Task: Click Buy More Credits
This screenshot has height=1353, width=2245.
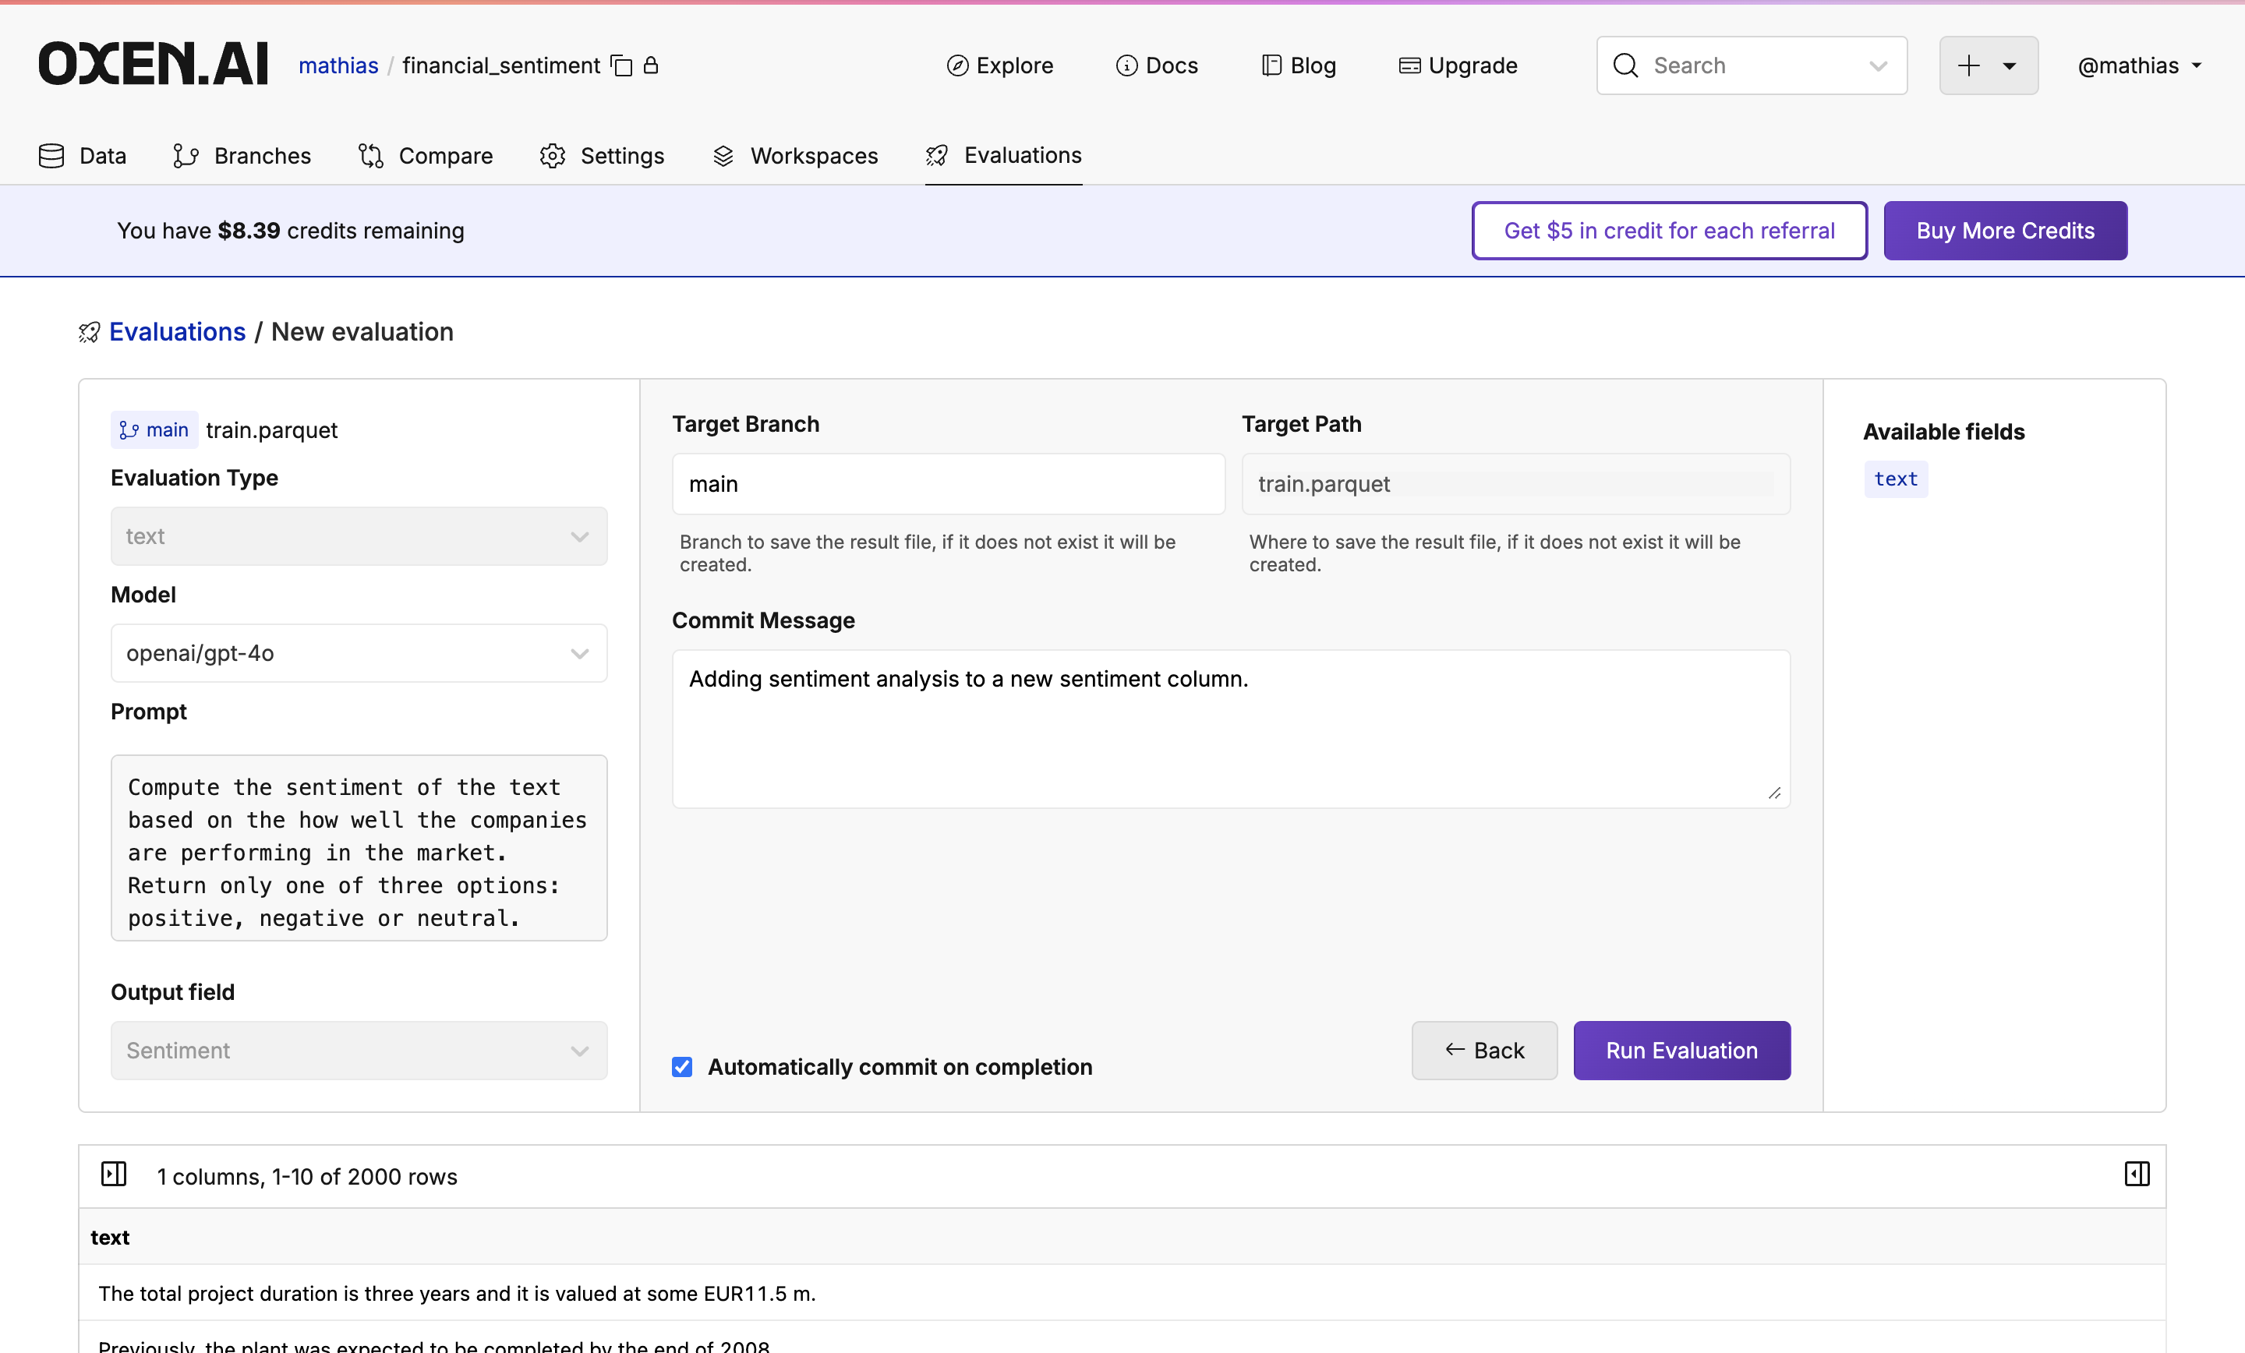Action: tap(2004, 231)
